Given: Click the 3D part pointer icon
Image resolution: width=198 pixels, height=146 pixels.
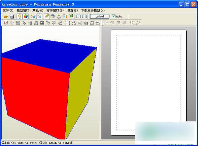Looking at the screenshot, I should 48,23.
